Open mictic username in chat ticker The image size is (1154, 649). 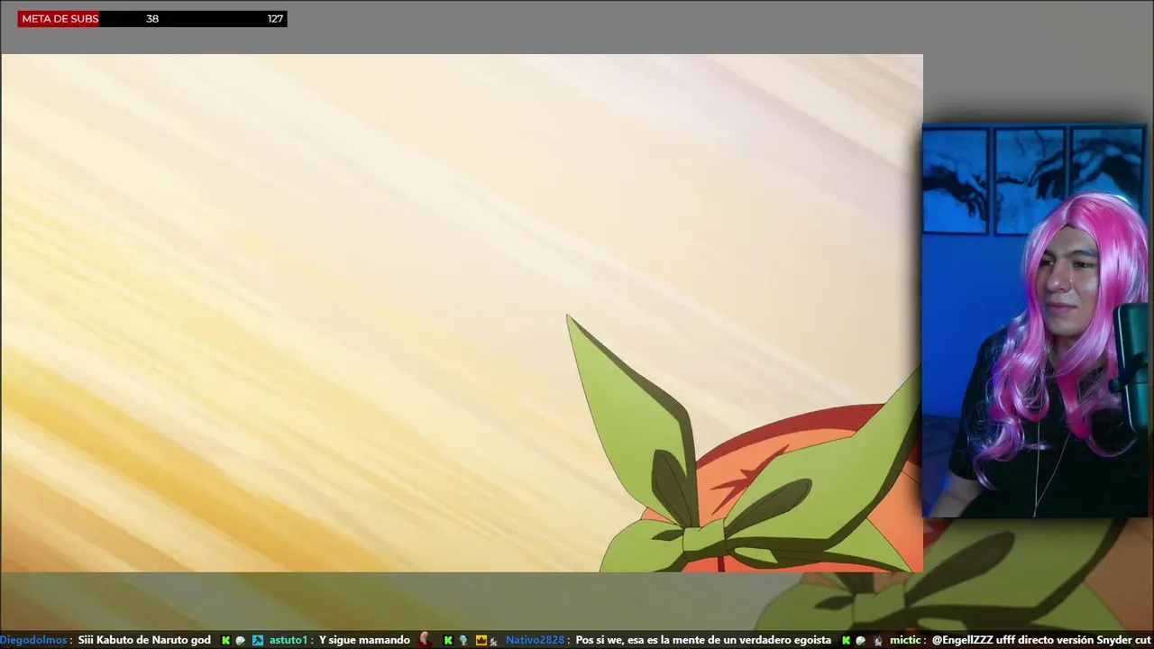pyautogui.click(x=905, y=640)
